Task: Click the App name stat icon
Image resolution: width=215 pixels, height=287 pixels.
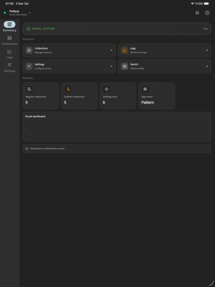Action: click(x=145, y=89)
